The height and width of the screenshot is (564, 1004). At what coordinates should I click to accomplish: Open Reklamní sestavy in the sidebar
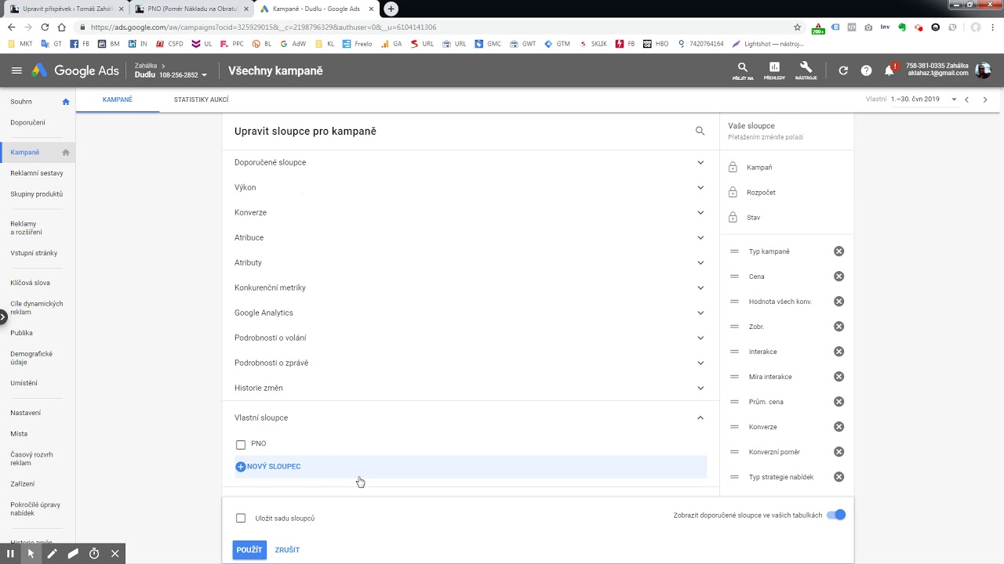(x=37, y=173)
